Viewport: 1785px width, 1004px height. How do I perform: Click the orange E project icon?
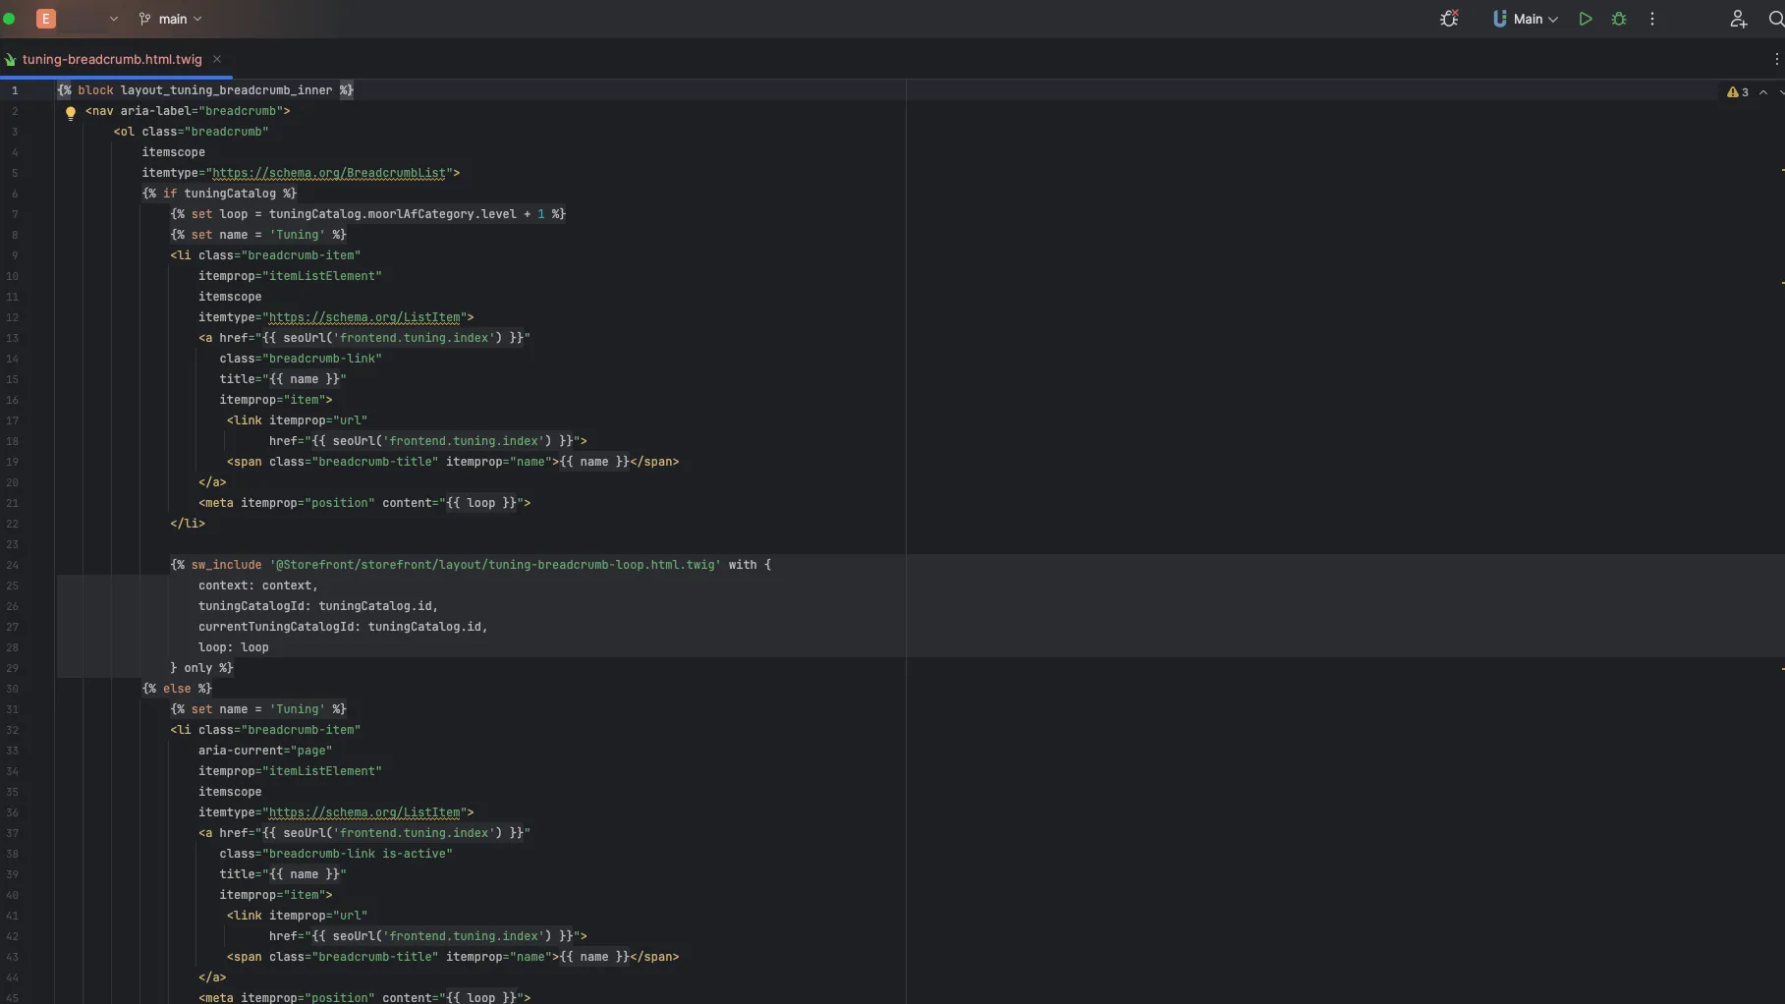pos(46,19)
